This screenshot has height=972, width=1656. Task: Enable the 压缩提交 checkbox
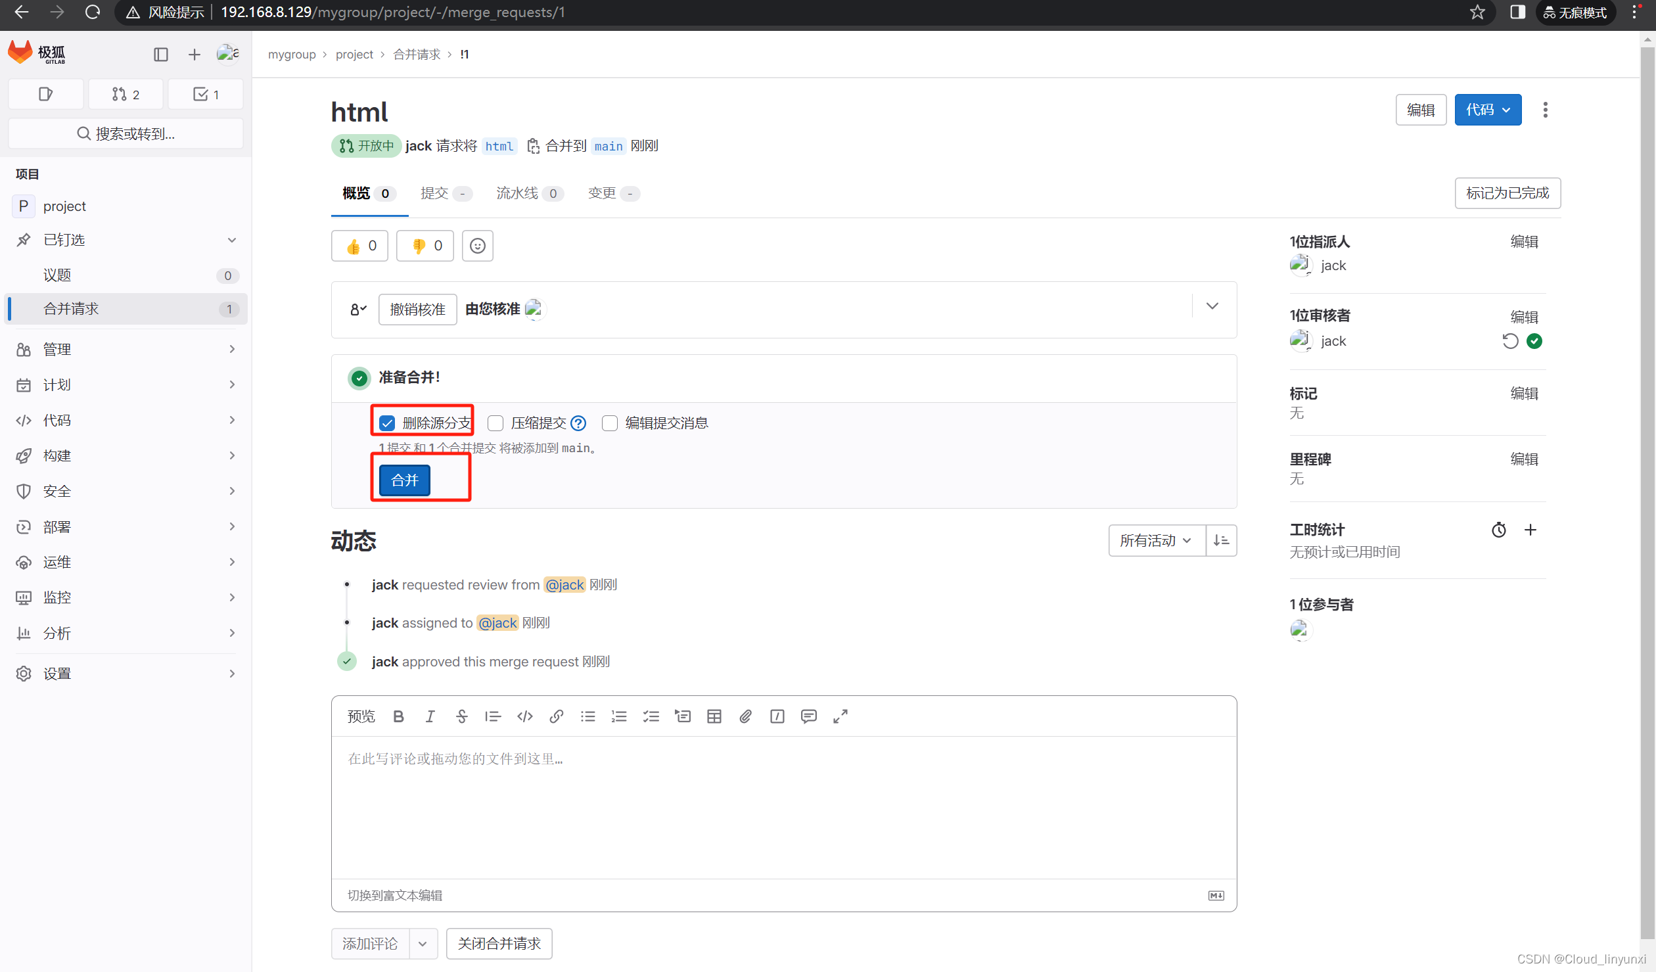pos(495,423)
